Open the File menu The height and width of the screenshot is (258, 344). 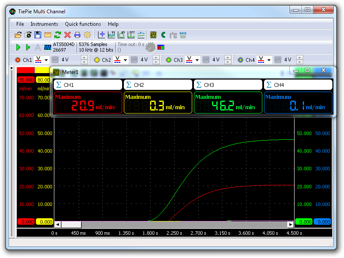20,24
